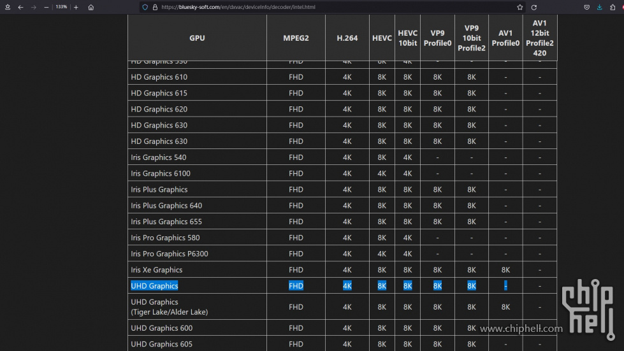
Task: Go back to the previous page
Action: click(x=20, y=7)
